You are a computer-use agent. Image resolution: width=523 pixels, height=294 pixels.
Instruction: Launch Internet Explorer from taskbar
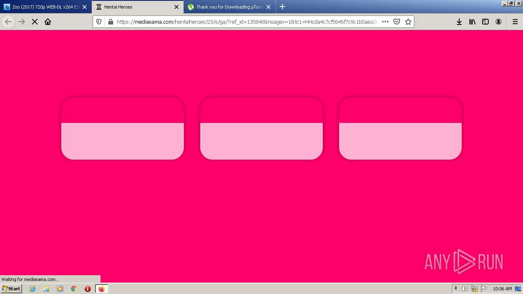(x=33, y=289)
